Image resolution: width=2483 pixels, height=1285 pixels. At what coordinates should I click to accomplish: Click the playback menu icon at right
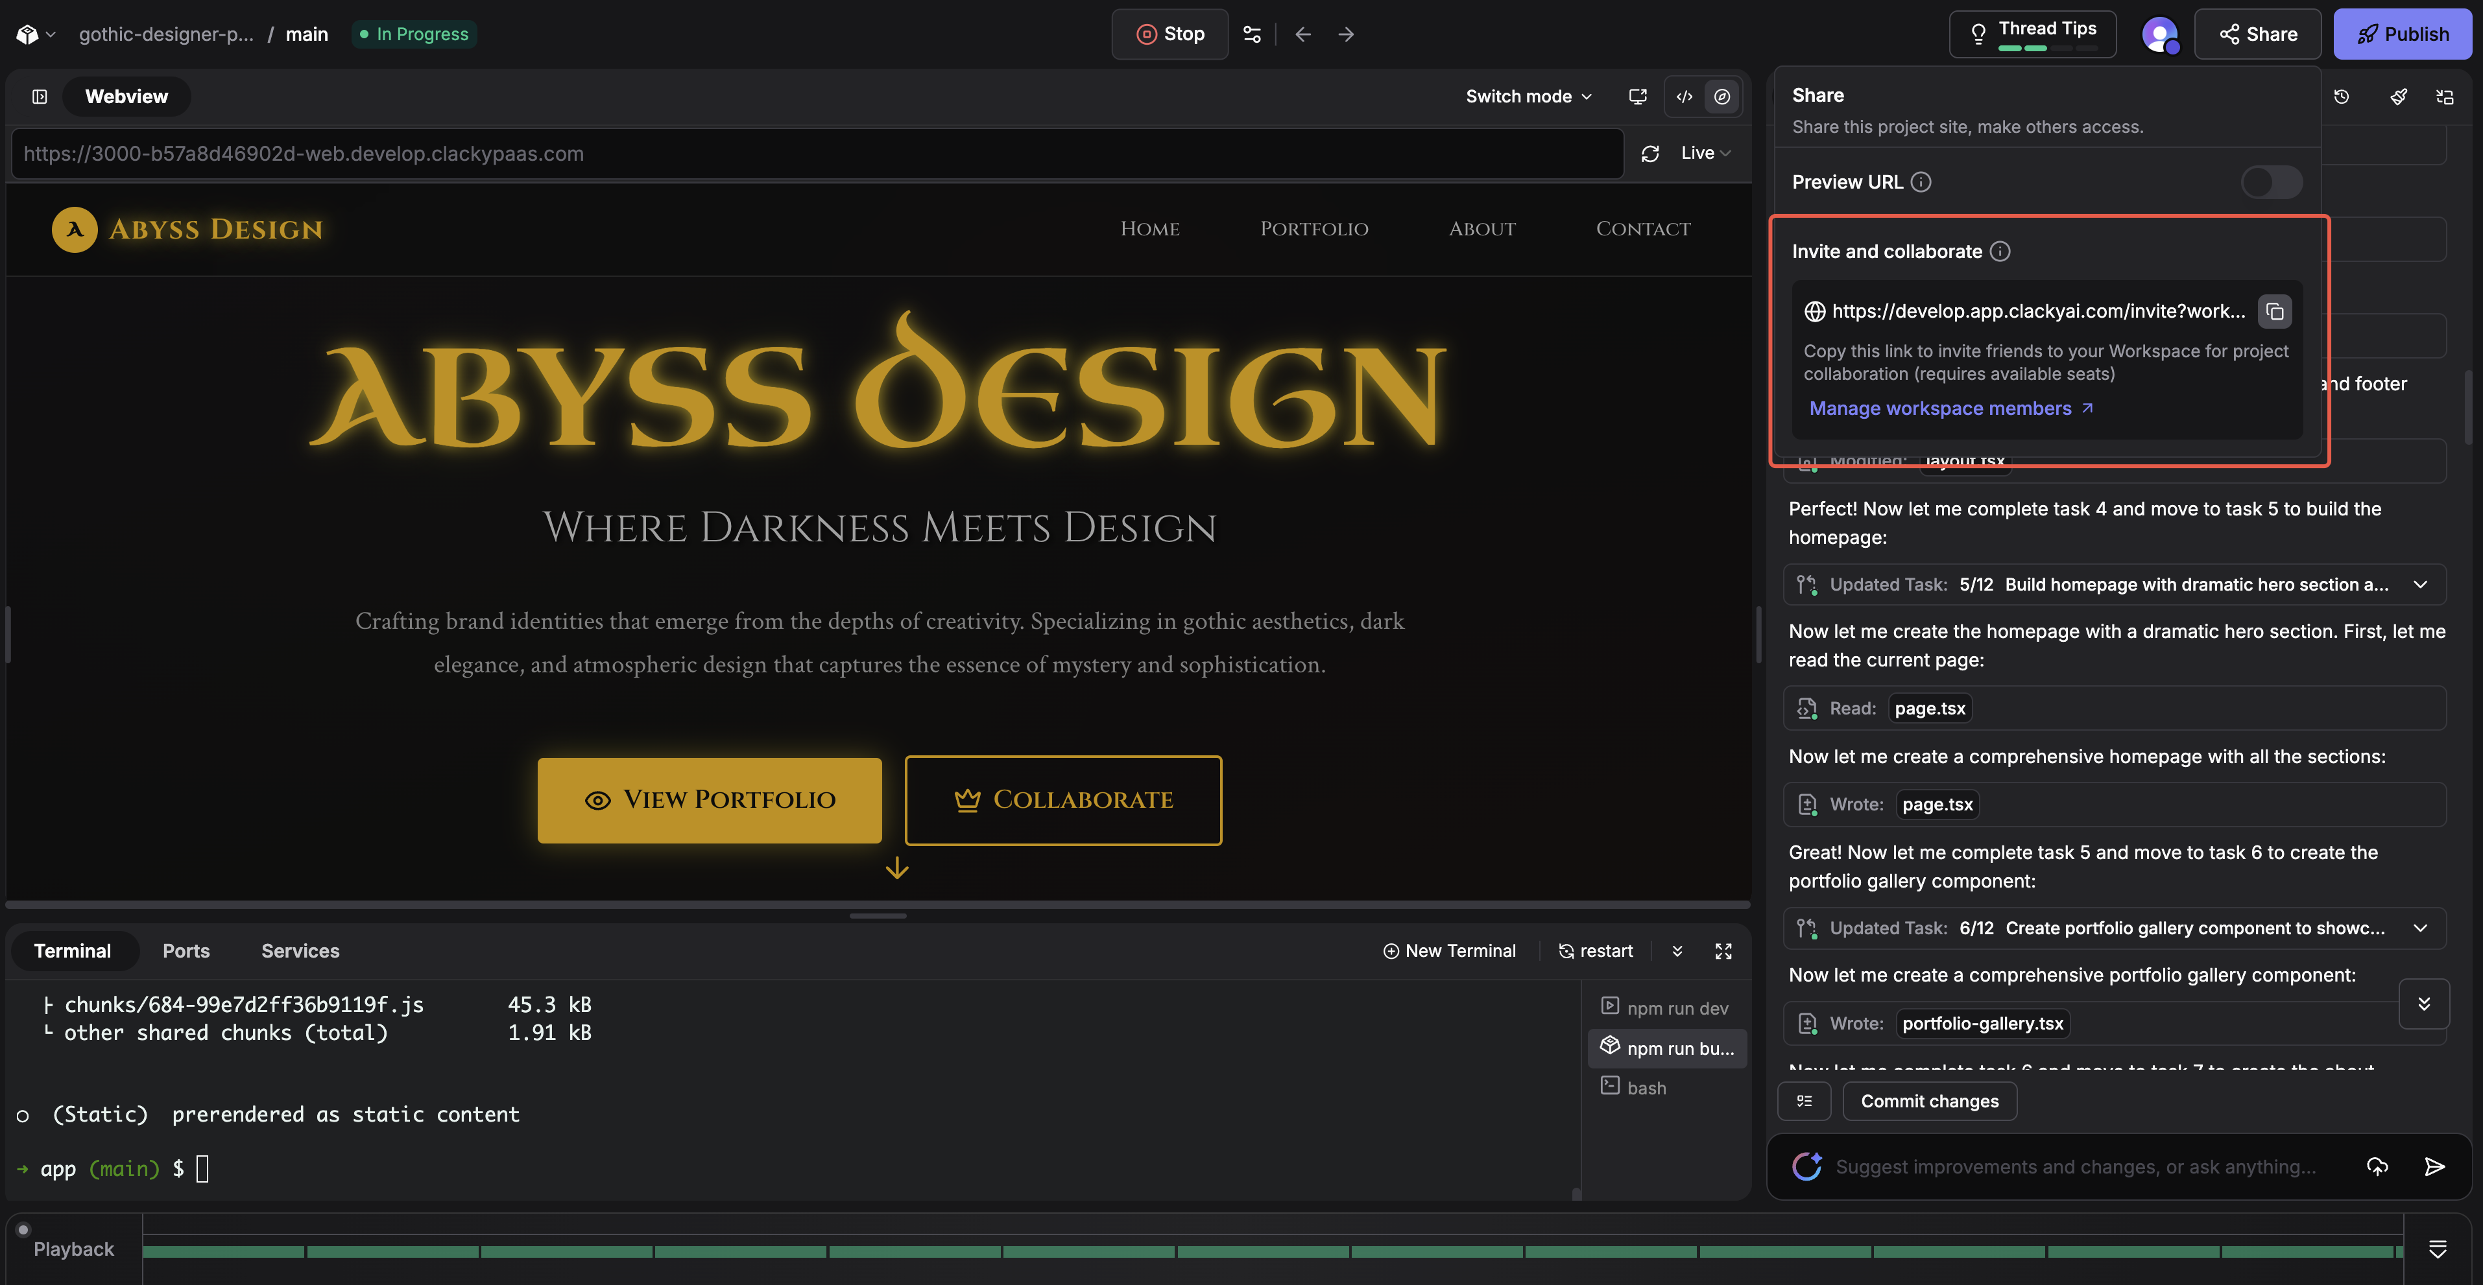(2438, 1249)
